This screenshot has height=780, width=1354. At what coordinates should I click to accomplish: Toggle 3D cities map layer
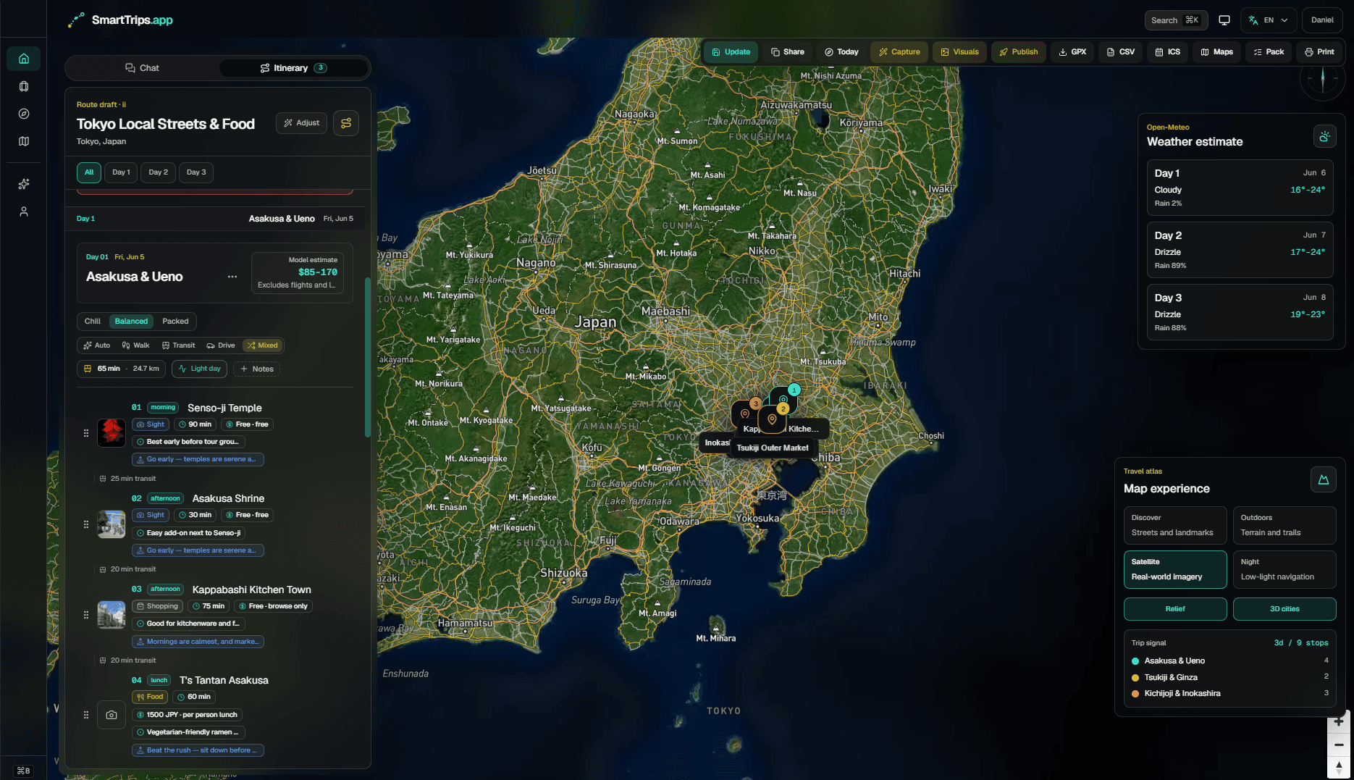(1284, 609)
